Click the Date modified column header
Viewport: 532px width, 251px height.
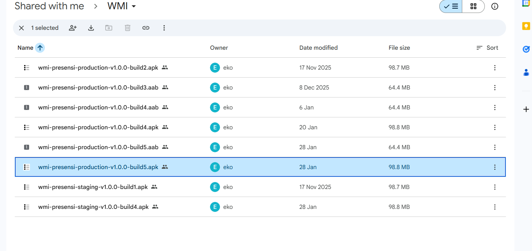(318, 48)
